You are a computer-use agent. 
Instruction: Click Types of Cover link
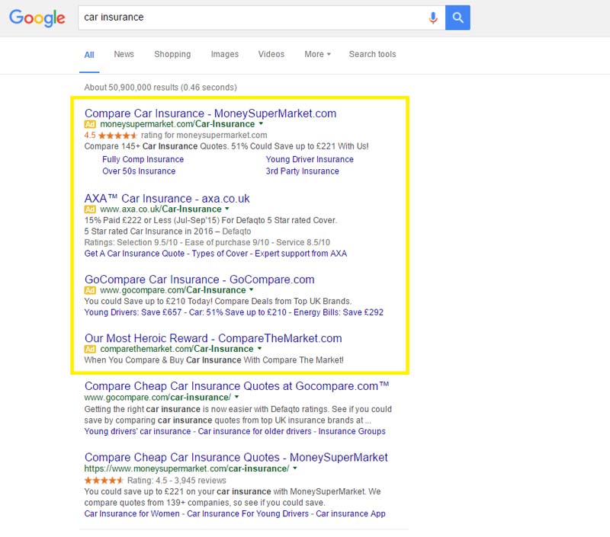(220, 254)
